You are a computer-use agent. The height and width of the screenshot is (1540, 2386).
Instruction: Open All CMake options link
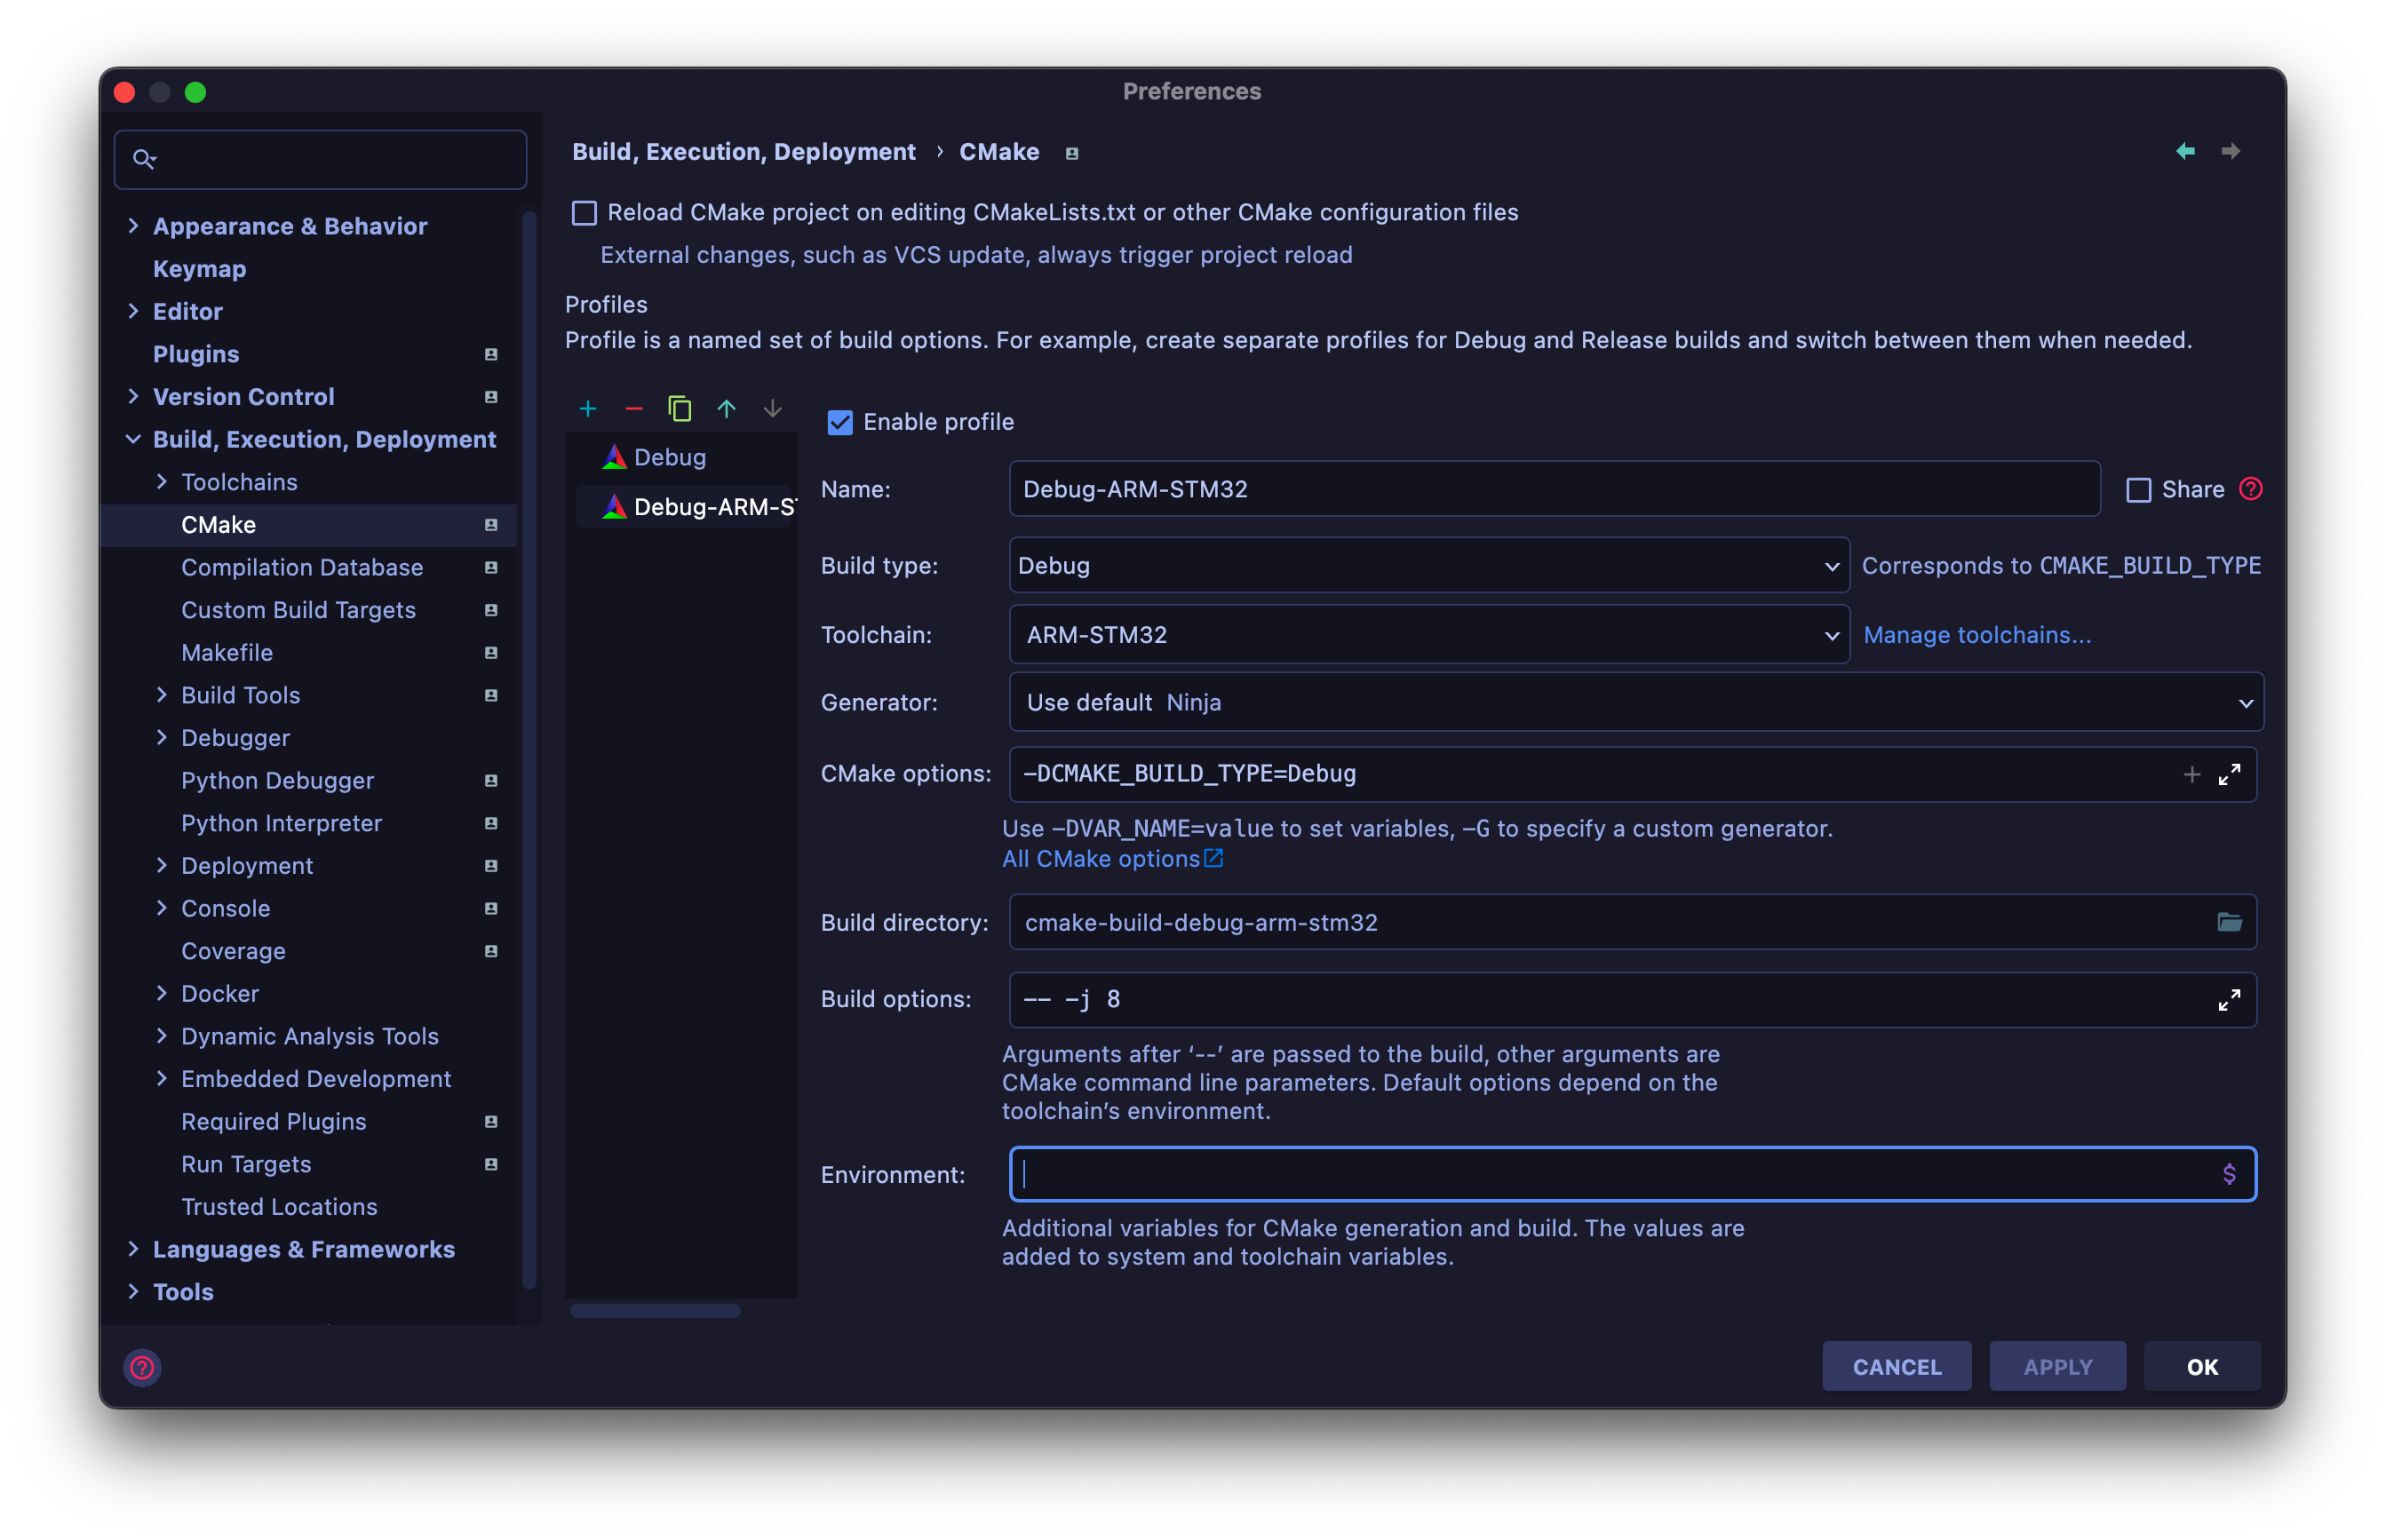pos(1112,859)
